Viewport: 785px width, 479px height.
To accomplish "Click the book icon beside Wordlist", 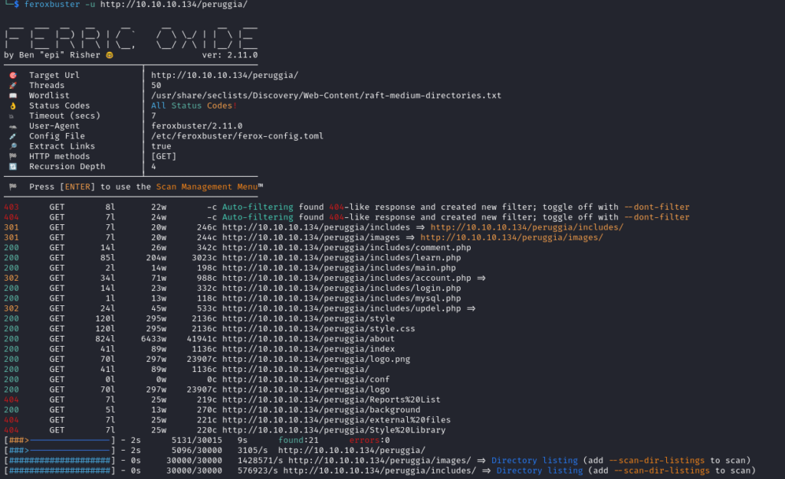I will coord(12,96).
